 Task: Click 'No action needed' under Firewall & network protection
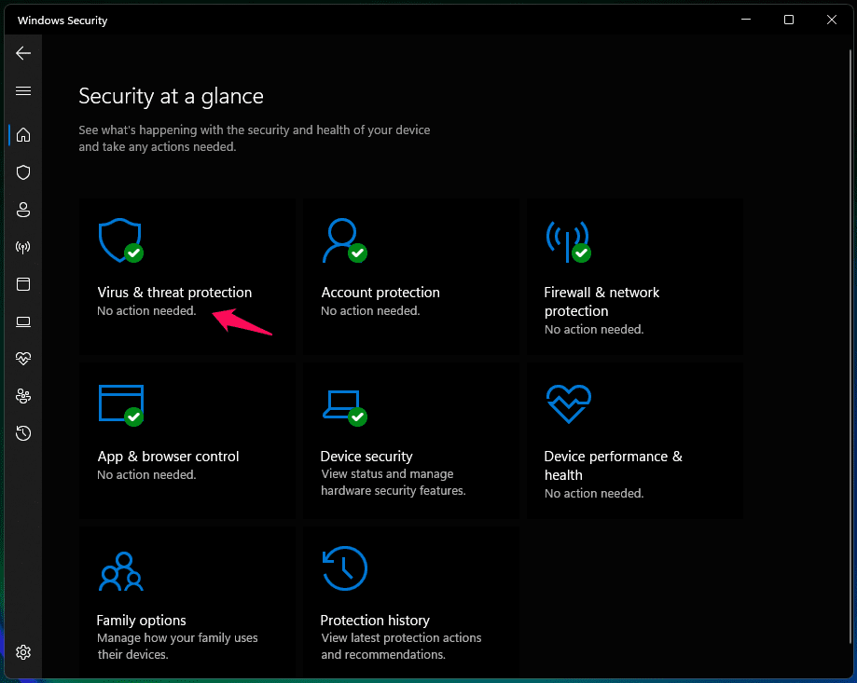pyautogui.click(x=594, y=330)
